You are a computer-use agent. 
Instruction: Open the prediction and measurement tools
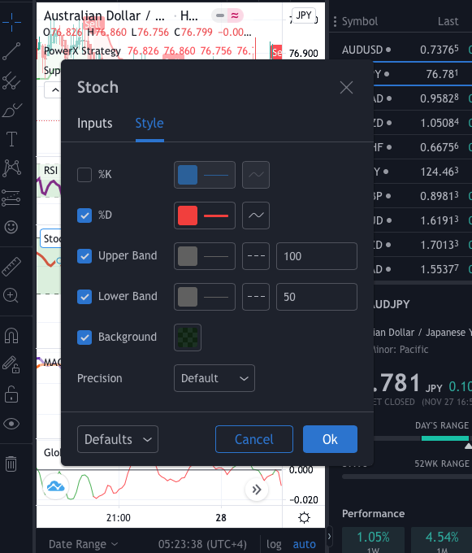click(11, 198)
